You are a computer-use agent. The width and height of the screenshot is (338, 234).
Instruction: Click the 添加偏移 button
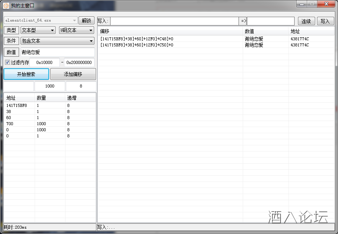[x=73, y=74]
